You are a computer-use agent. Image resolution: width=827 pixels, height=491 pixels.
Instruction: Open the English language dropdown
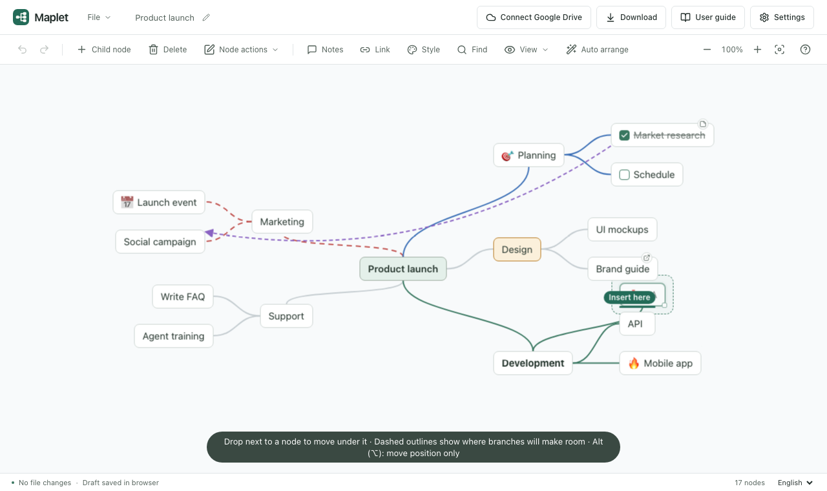point(795,483)
